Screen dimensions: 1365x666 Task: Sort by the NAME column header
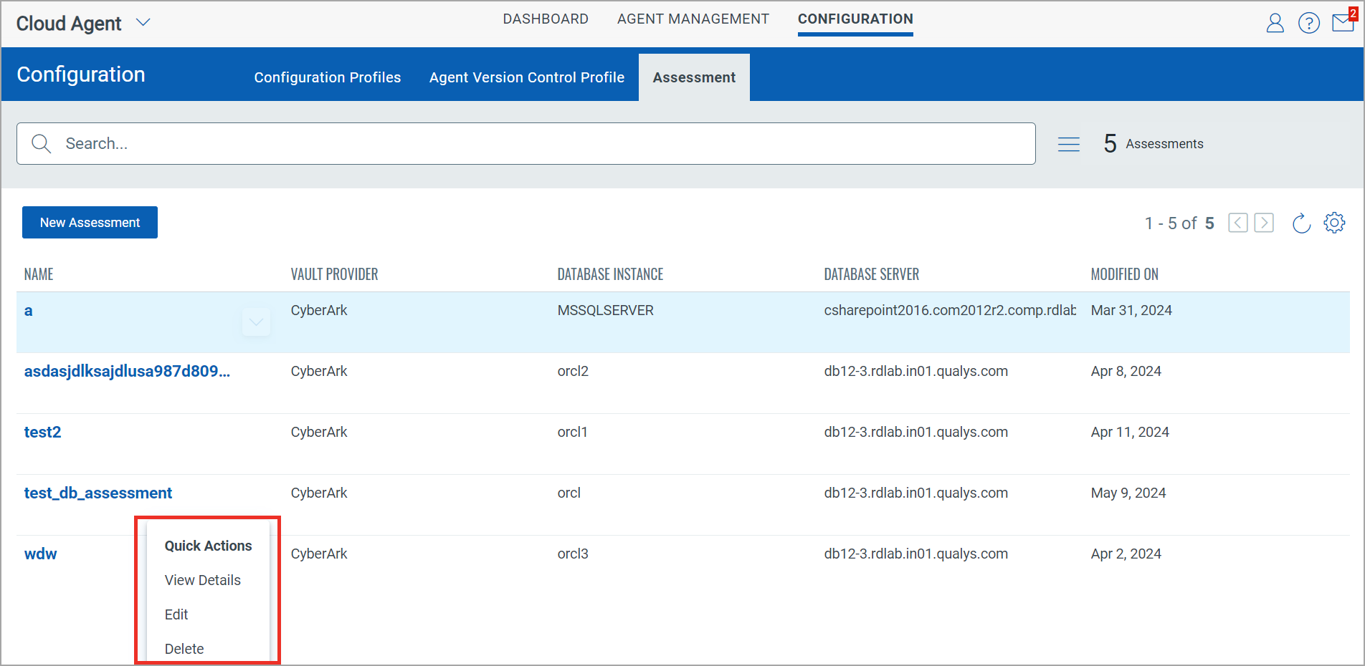click(x=39, y=274)
